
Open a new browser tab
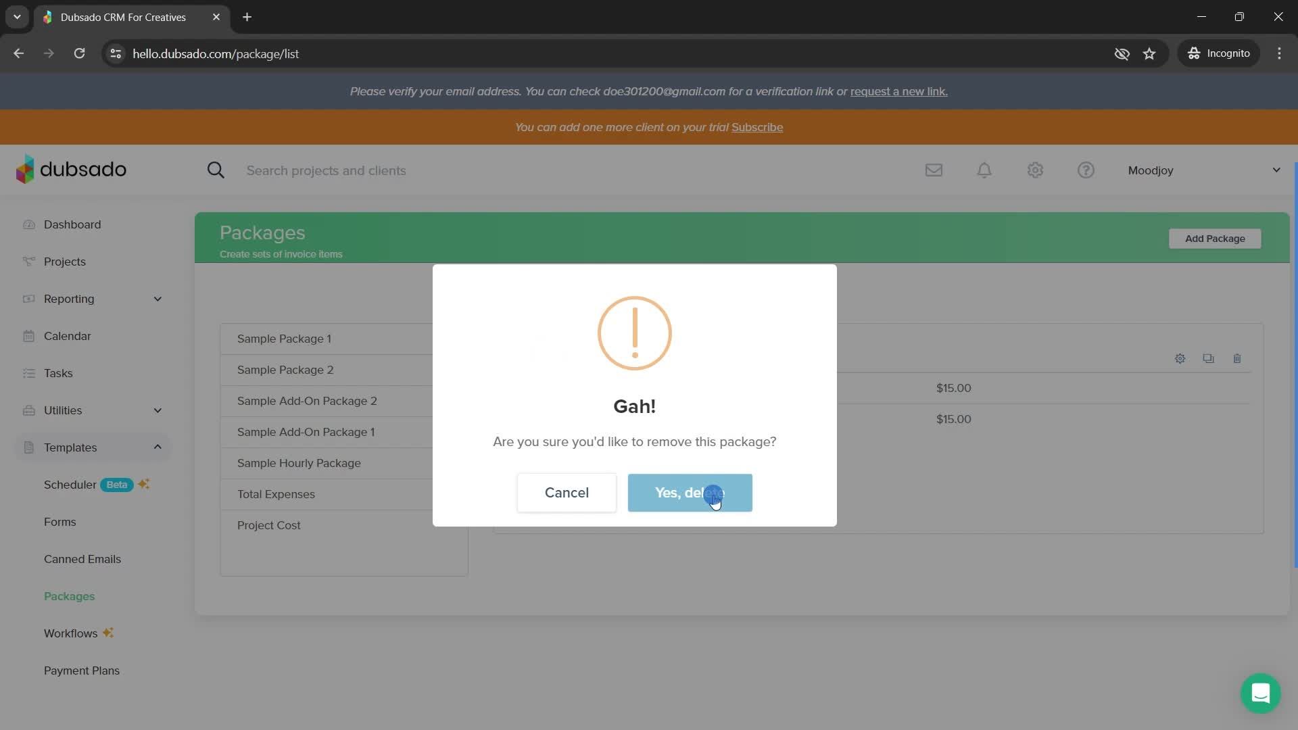[x=247, y=17]
